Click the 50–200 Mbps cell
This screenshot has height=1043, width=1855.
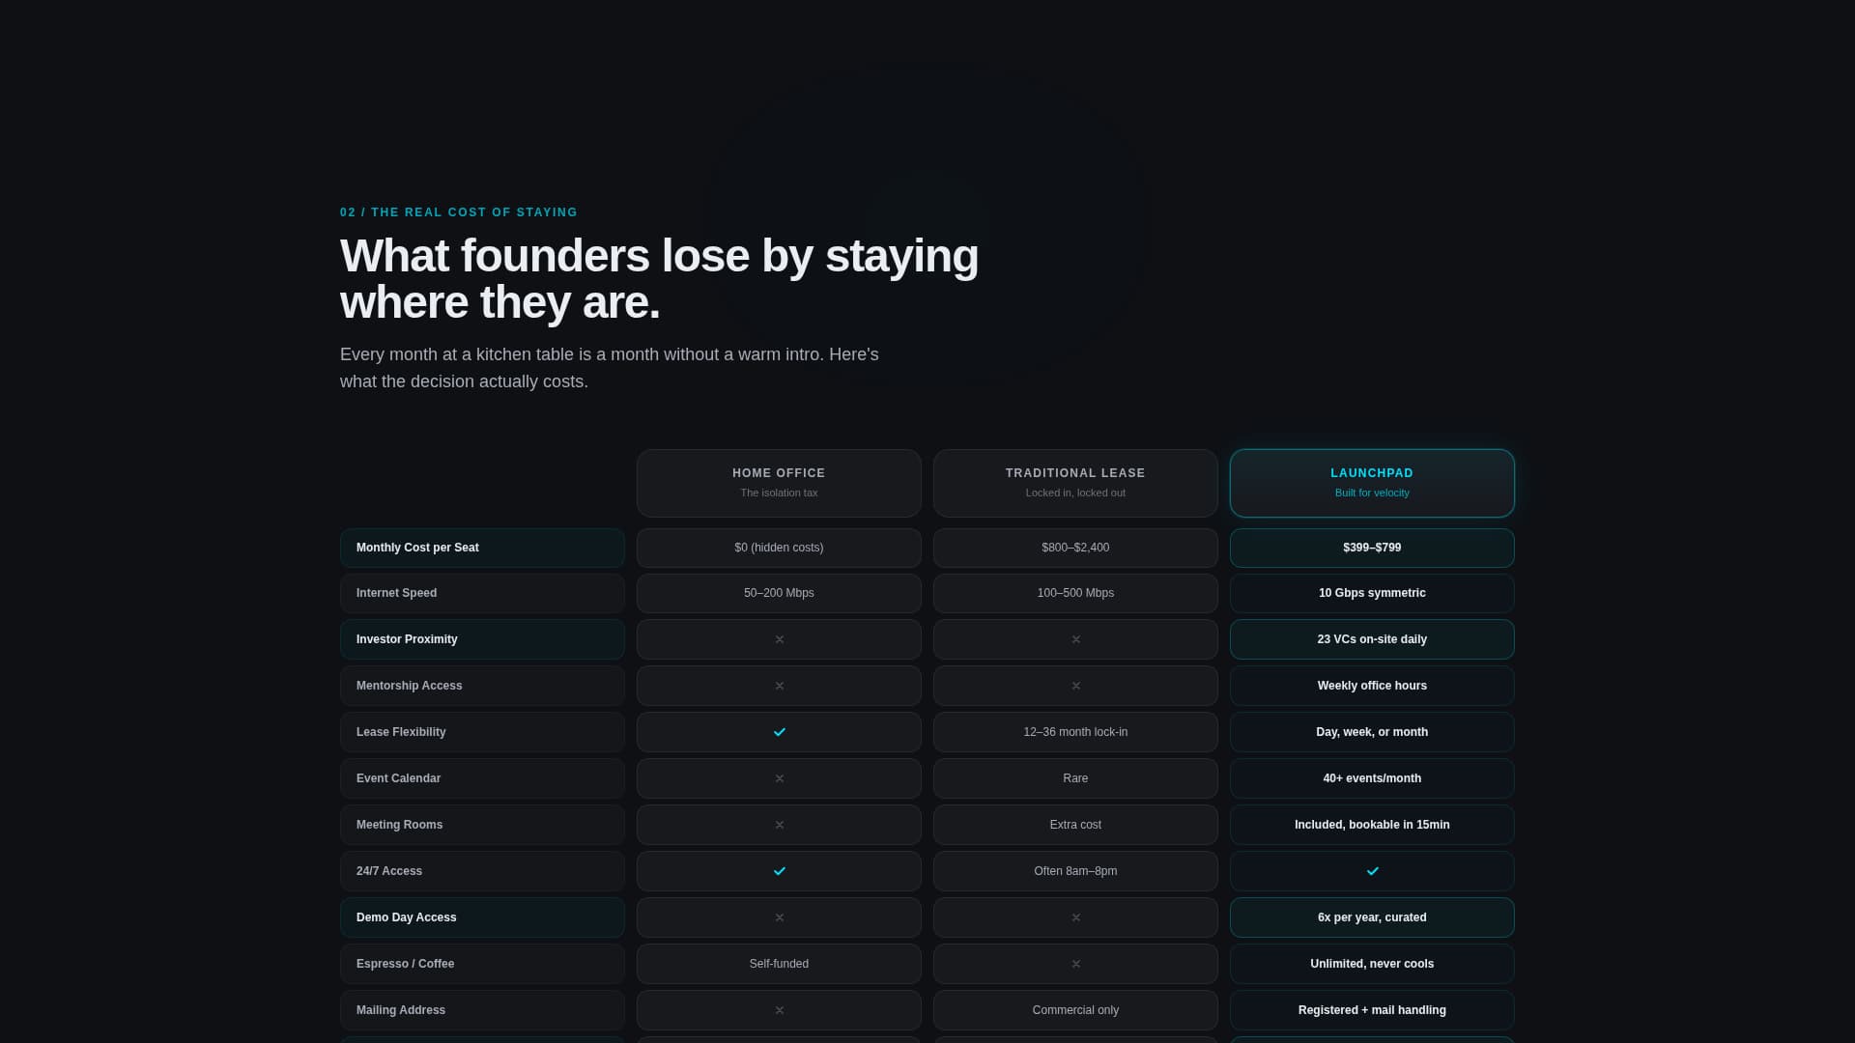[x=779, y=593]
